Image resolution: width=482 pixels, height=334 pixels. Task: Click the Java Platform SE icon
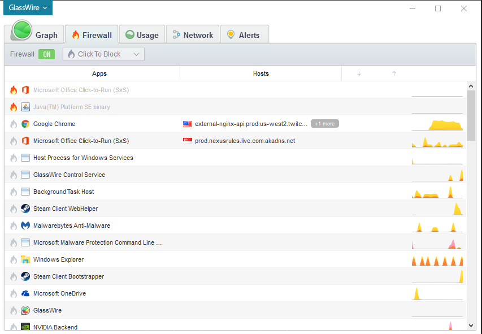click(x=25, y=107)
